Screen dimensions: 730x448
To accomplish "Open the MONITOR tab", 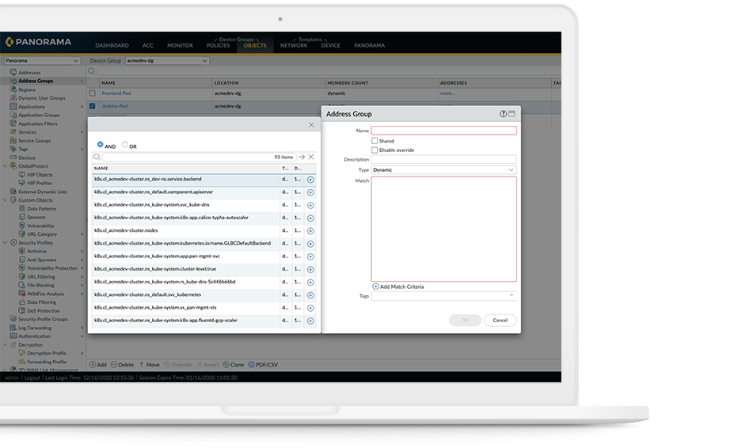I will (x=180, y=45).
